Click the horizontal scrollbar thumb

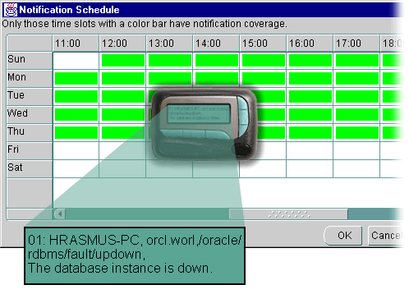(288, 214)
